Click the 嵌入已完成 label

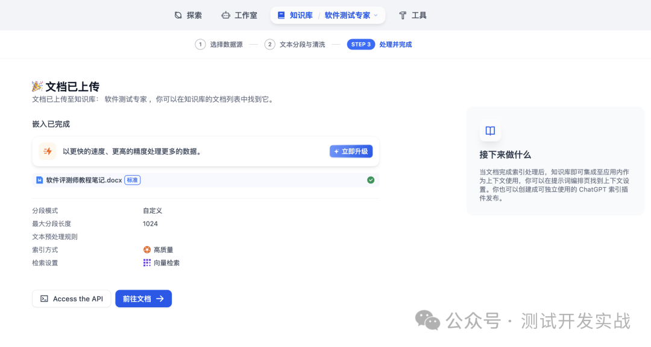(51, 124)
